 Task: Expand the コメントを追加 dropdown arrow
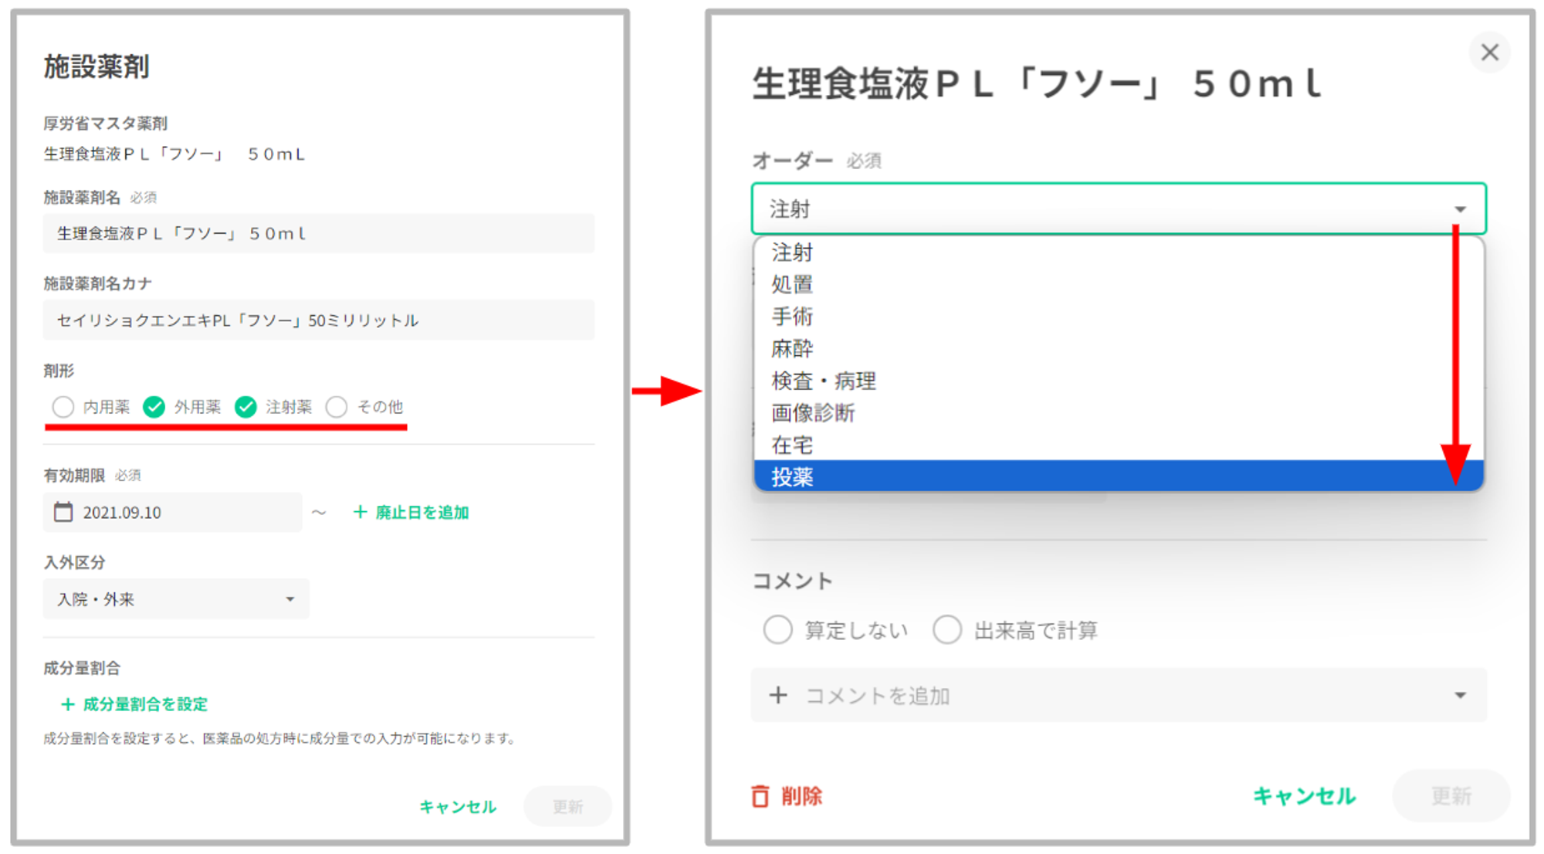tap(1460, 695)
